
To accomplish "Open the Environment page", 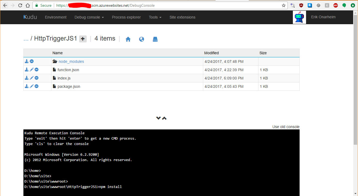I will tap(56, 17).
